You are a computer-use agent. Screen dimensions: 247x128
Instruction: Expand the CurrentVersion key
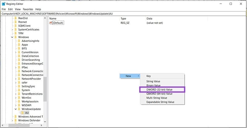click(15, 53)
